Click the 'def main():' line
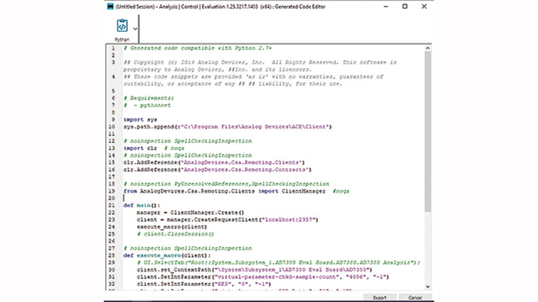538x302 pixels. tap(142, 205)
